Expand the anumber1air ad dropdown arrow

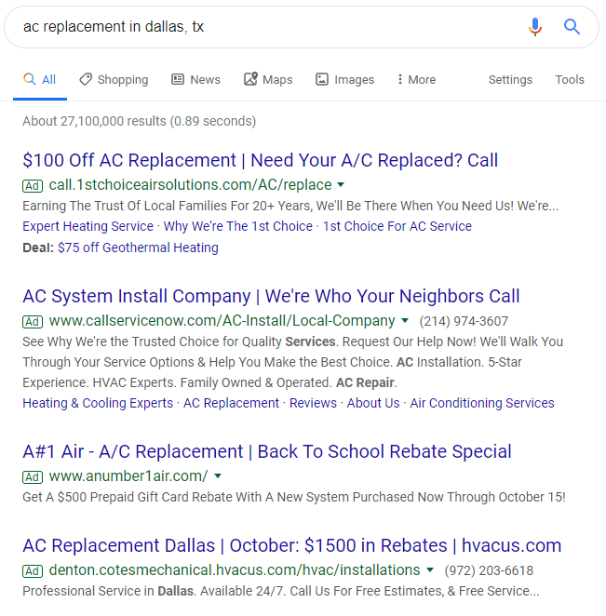[x=218, y=476]
